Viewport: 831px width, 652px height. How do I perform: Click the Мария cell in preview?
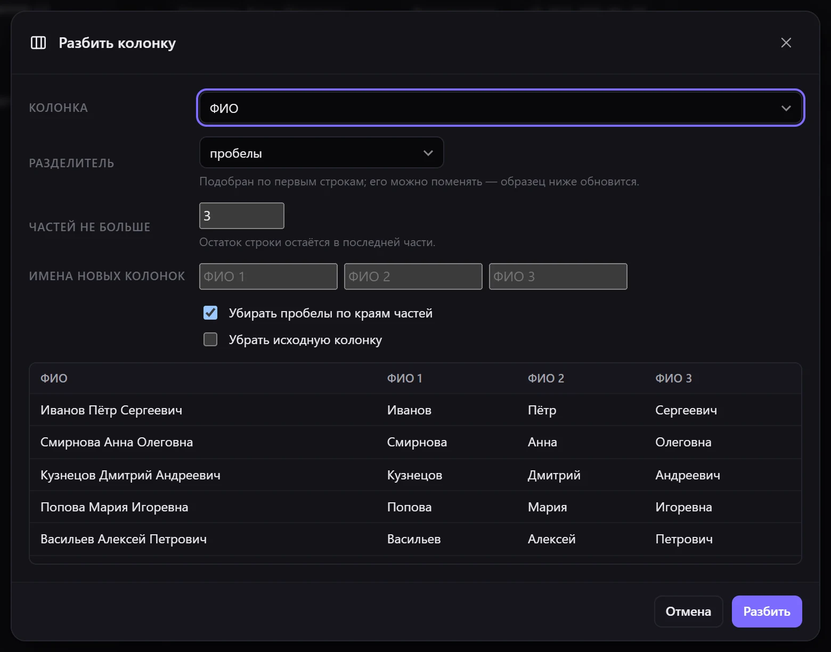tap(547, 507)
